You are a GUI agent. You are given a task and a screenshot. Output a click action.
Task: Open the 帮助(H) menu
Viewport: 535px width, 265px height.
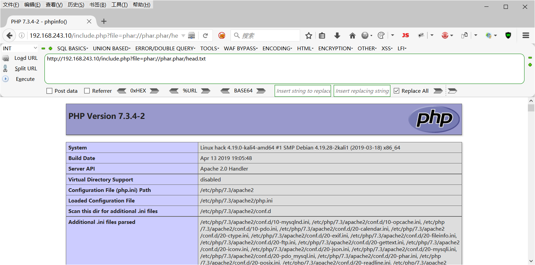click(x=142, y=4)
